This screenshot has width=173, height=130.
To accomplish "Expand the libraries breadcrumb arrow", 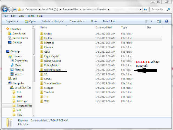I will (109, 9).
